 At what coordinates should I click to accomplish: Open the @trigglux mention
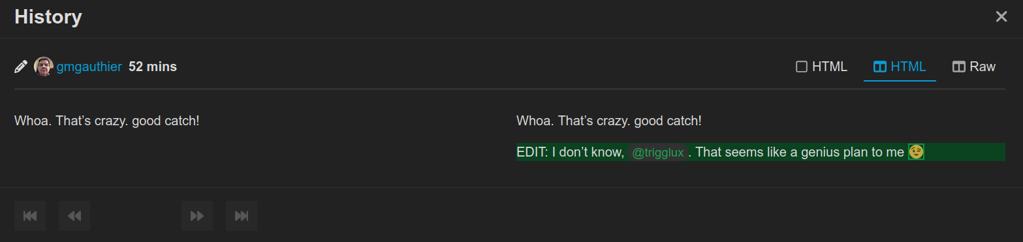pos(658,153)
